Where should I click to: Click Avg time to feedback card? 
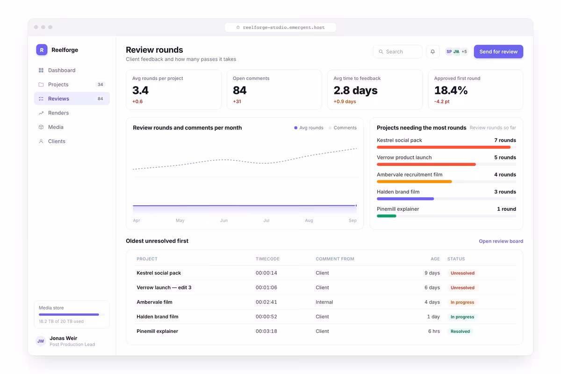tap(375, 90)
